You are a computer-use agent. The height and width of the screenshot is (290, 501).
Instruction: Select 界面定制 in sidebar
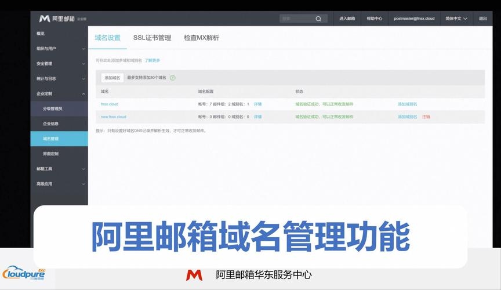pyautogui.click(x=59, y=154)
